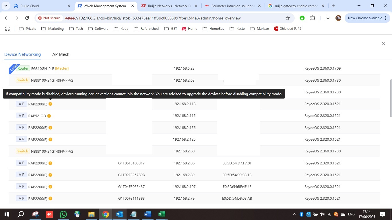Open the Chrome profile avatar

(x=338, y=18)
